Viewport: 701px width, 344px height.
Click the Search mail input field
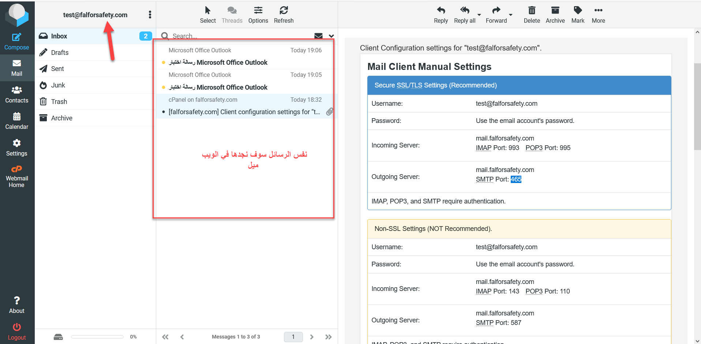click(x=238, y=36)
